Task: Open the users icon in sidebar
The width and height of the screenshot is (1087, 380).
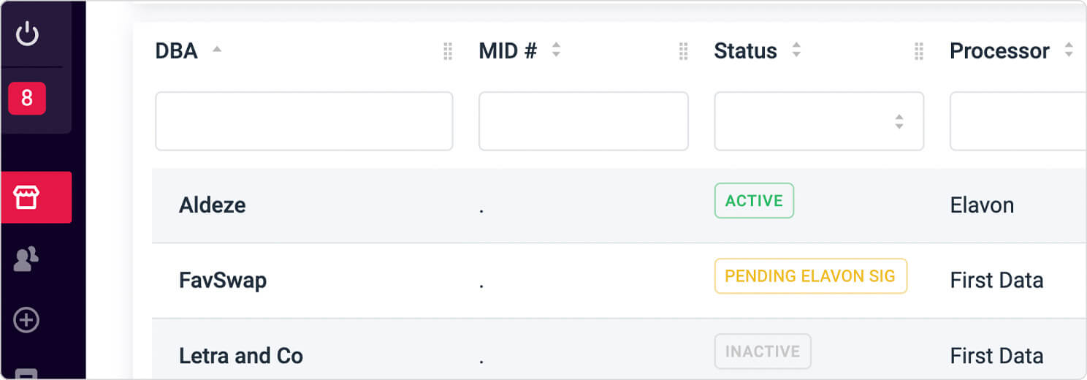Action: (27, 259)
